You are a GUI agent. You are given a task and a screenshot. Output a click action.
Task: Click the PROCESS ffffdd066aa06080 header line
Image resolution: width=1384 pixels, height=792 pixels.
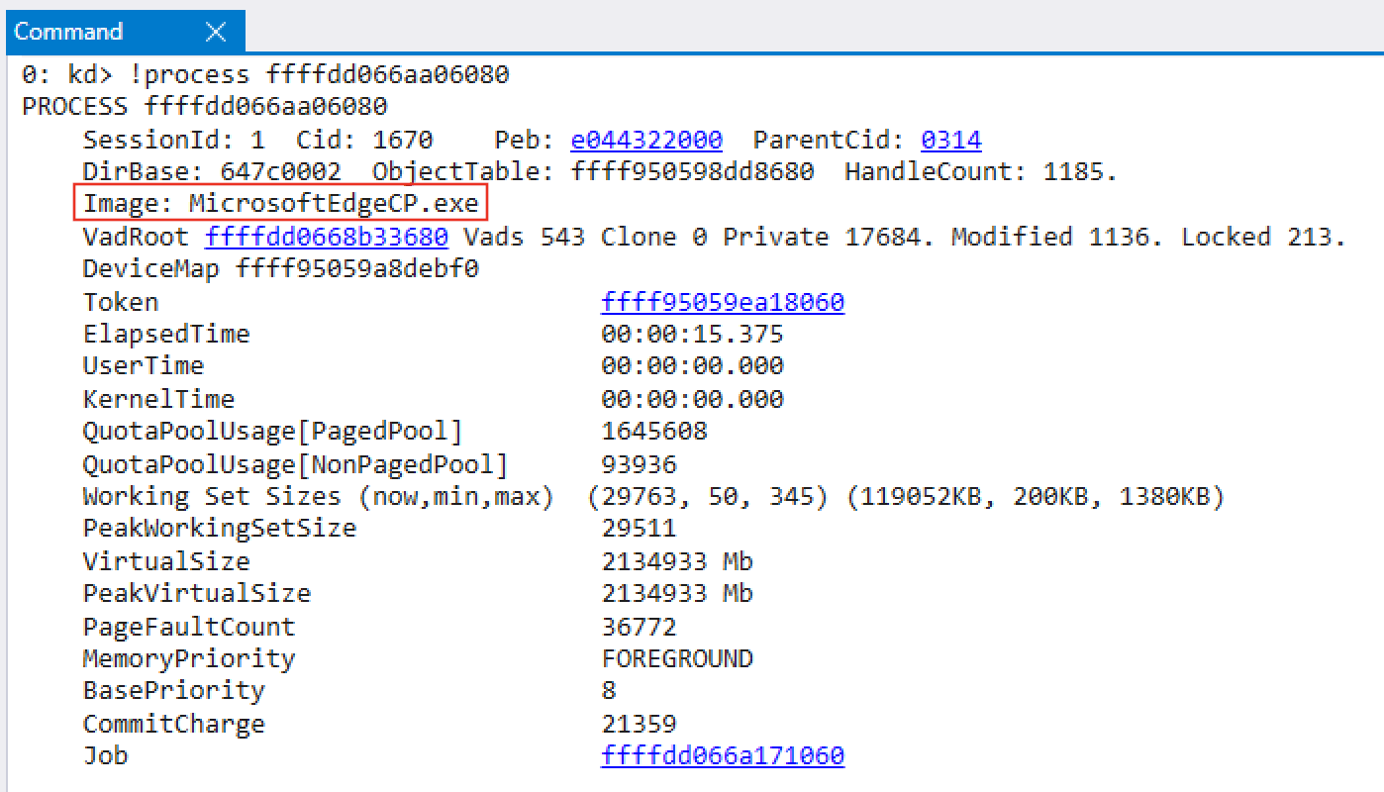tap(205, 106)
